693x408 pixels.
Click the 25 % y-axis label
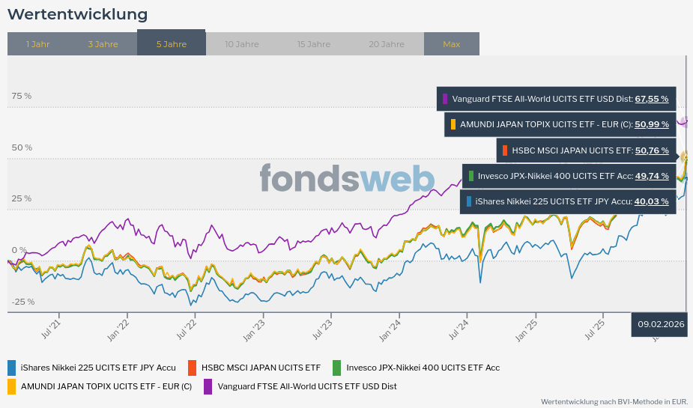[x=22, y=198]
